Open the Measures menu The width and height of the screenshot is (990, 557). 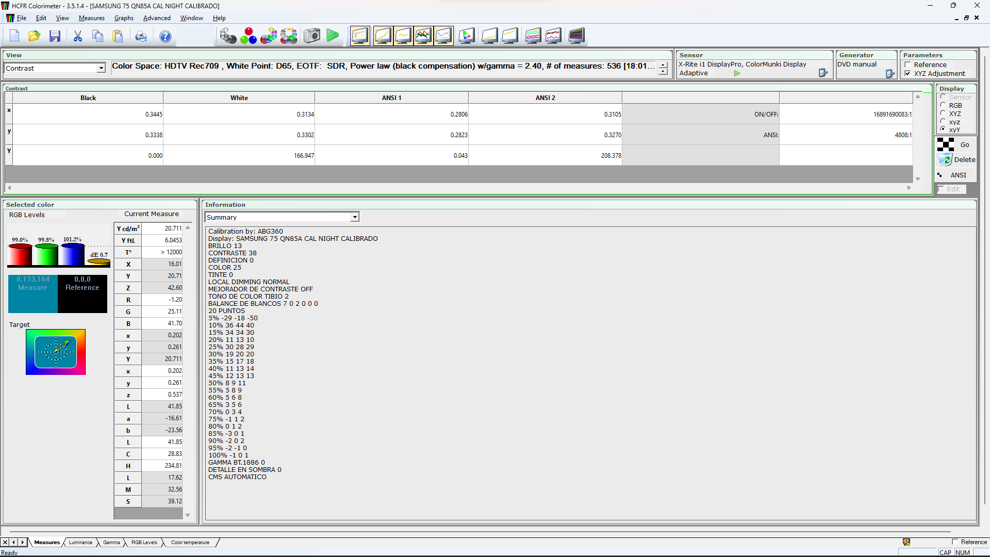click(x=91, y=18)
